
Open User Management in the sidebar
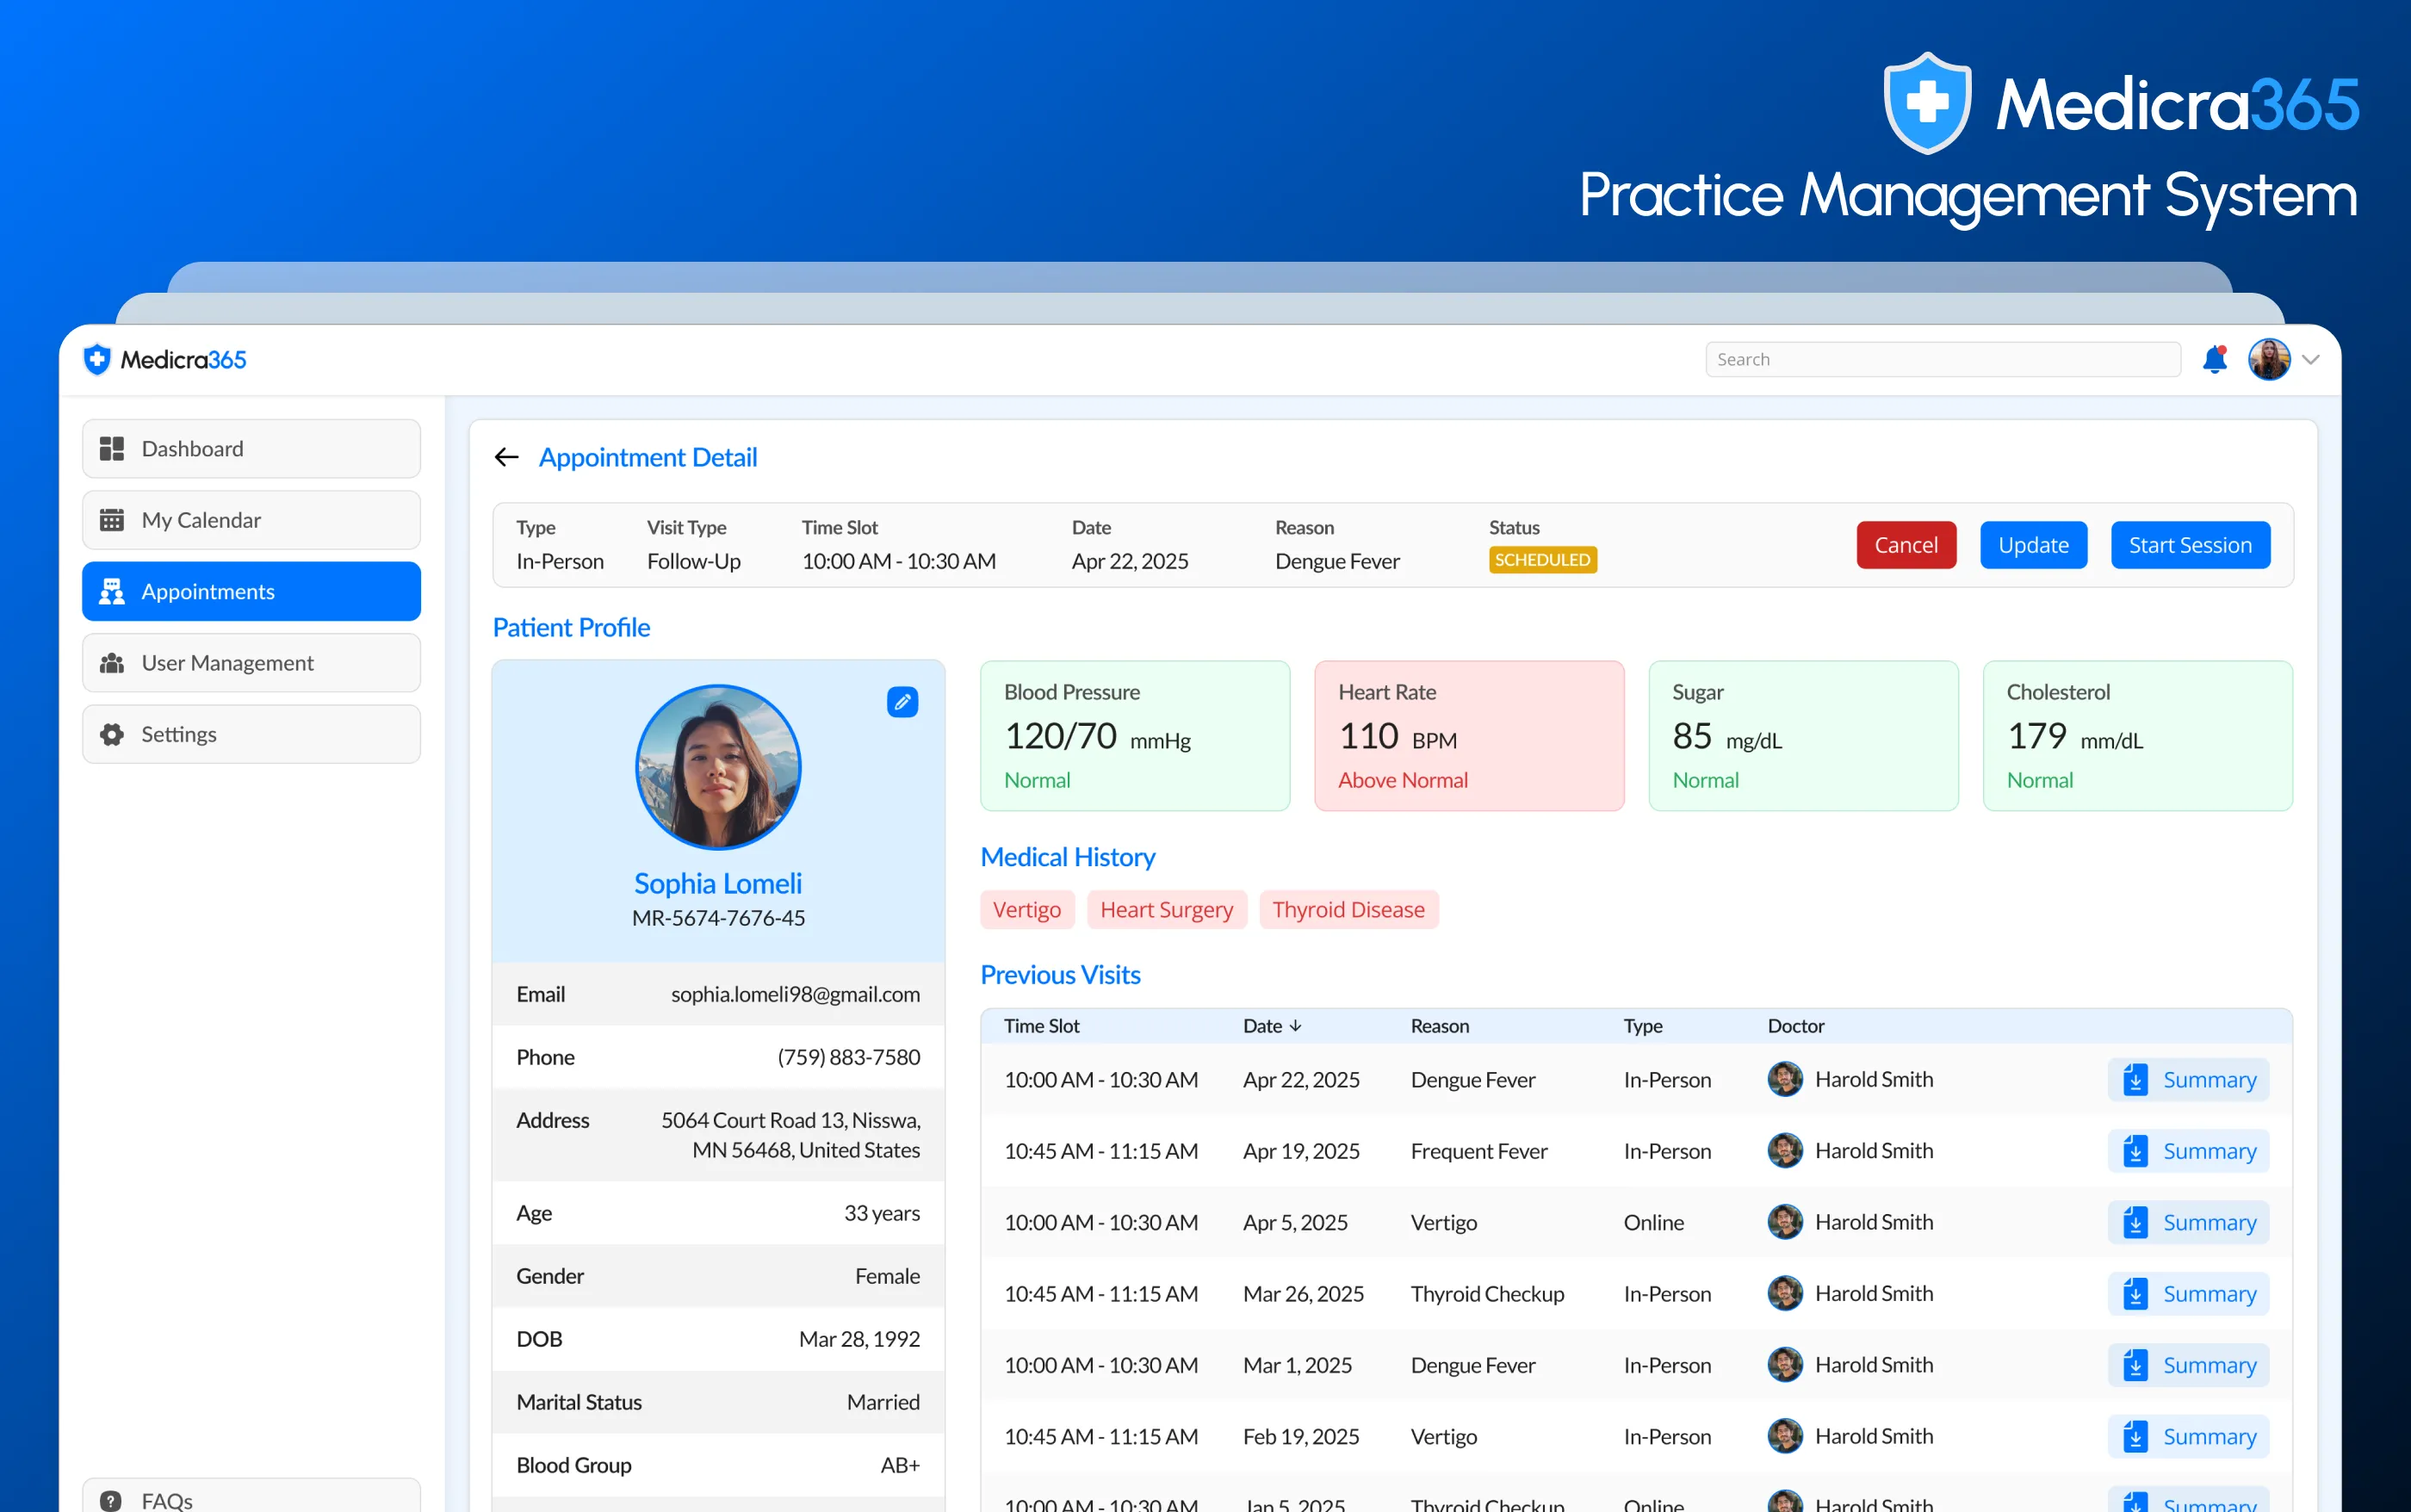tap(251, 663)
